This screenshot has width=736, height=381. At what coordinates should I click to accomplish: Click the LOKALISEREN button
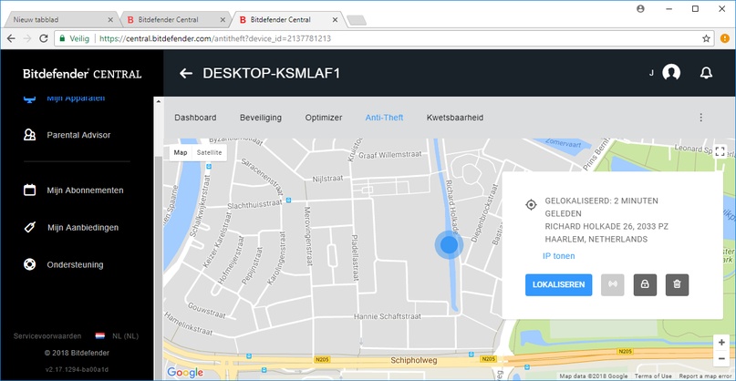tap(558, 284)
